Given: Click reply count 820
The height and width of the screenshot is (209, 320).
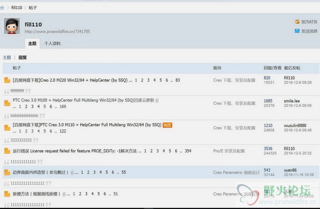Looking at the screenshot, I should (267, 78).
